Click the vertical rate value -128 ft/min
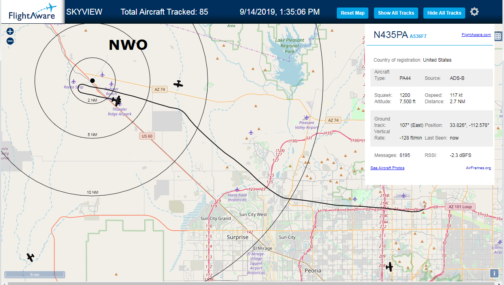Image resolution: width=504 pixels, height=285 pixels. click(411, 138)
